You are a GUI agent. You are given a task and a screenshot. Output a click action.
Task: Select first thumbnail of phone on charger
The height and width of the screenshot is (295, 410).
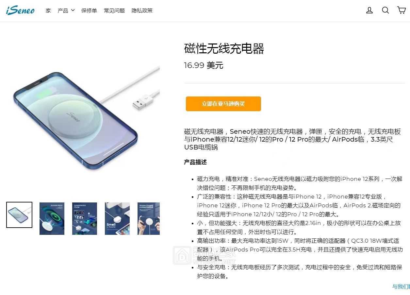[19, 215]
